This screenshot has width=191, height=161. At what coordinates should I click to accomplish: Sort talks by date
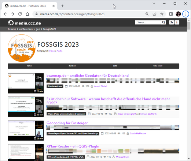tap(115, 66)
